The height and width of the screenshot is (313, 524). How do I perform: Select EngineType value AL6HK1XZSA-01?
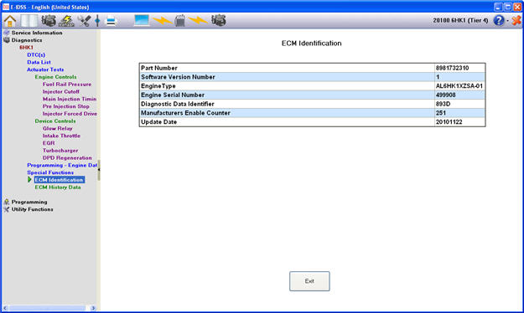point(459,85)
